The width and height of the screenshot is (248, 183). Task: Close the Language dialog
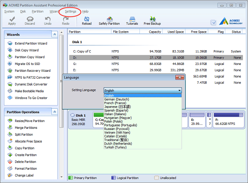[x=180, y=78]
